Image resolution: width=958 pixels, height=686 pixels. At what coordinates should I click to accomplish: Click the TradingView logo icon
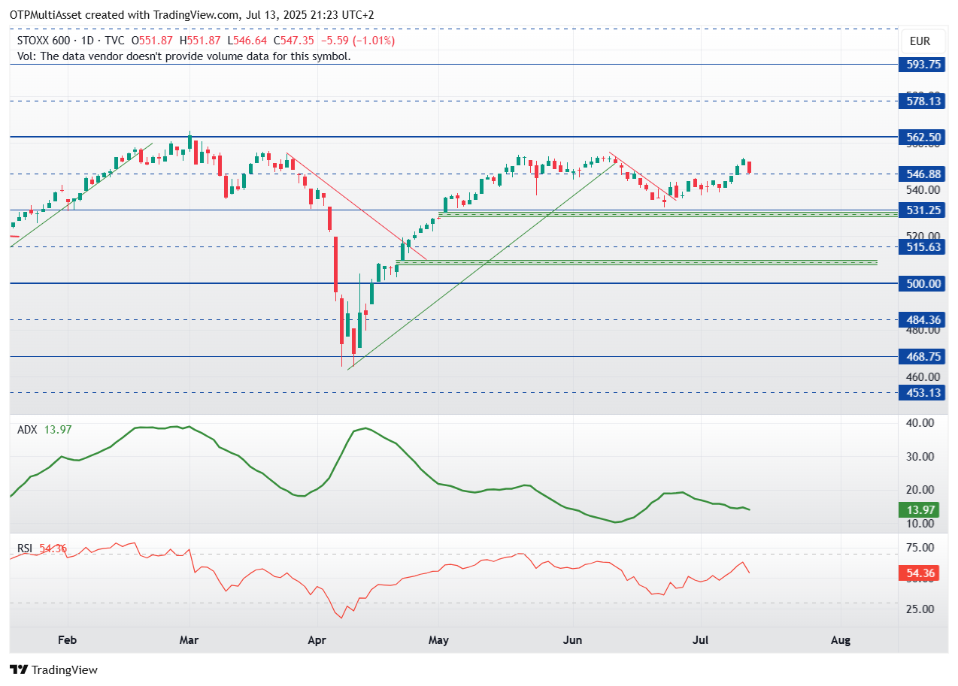tap(19, 669)
